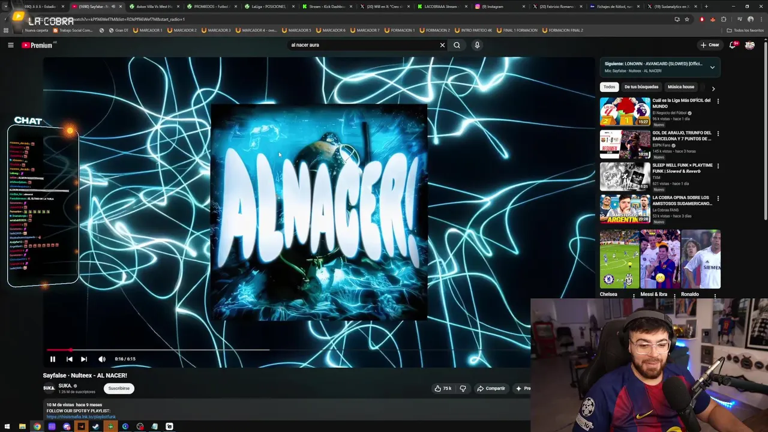Open 'Todos los favoritos' bookmarks folder
The image size is (768, 432).
pos(745,30)
